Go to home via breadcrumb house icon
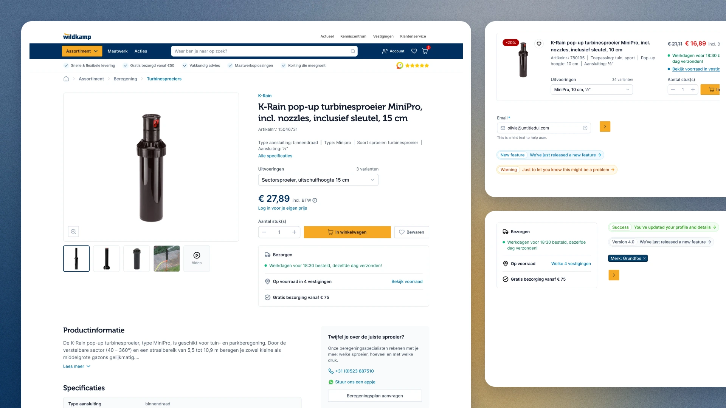Viewport: 726px width, 408px height. click(66, 79)
